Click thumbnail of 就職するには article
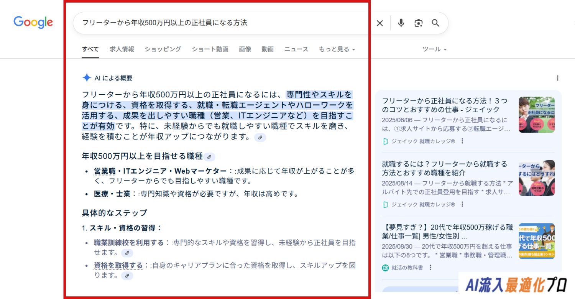Image resolution: width=575 pixels, height=299 pixels. 537,178
